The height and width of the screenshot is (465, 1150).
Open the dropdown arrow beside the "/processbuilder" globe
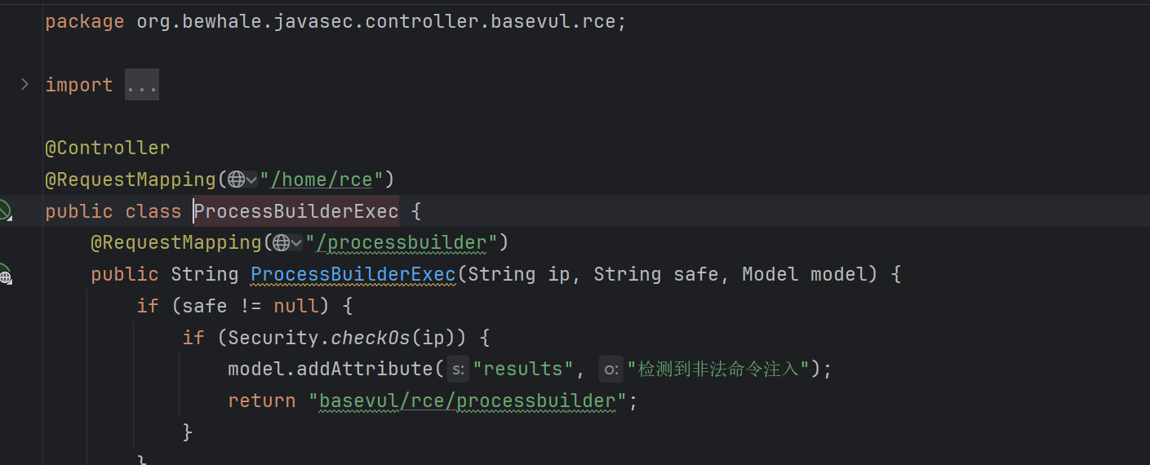pos(297,243)
